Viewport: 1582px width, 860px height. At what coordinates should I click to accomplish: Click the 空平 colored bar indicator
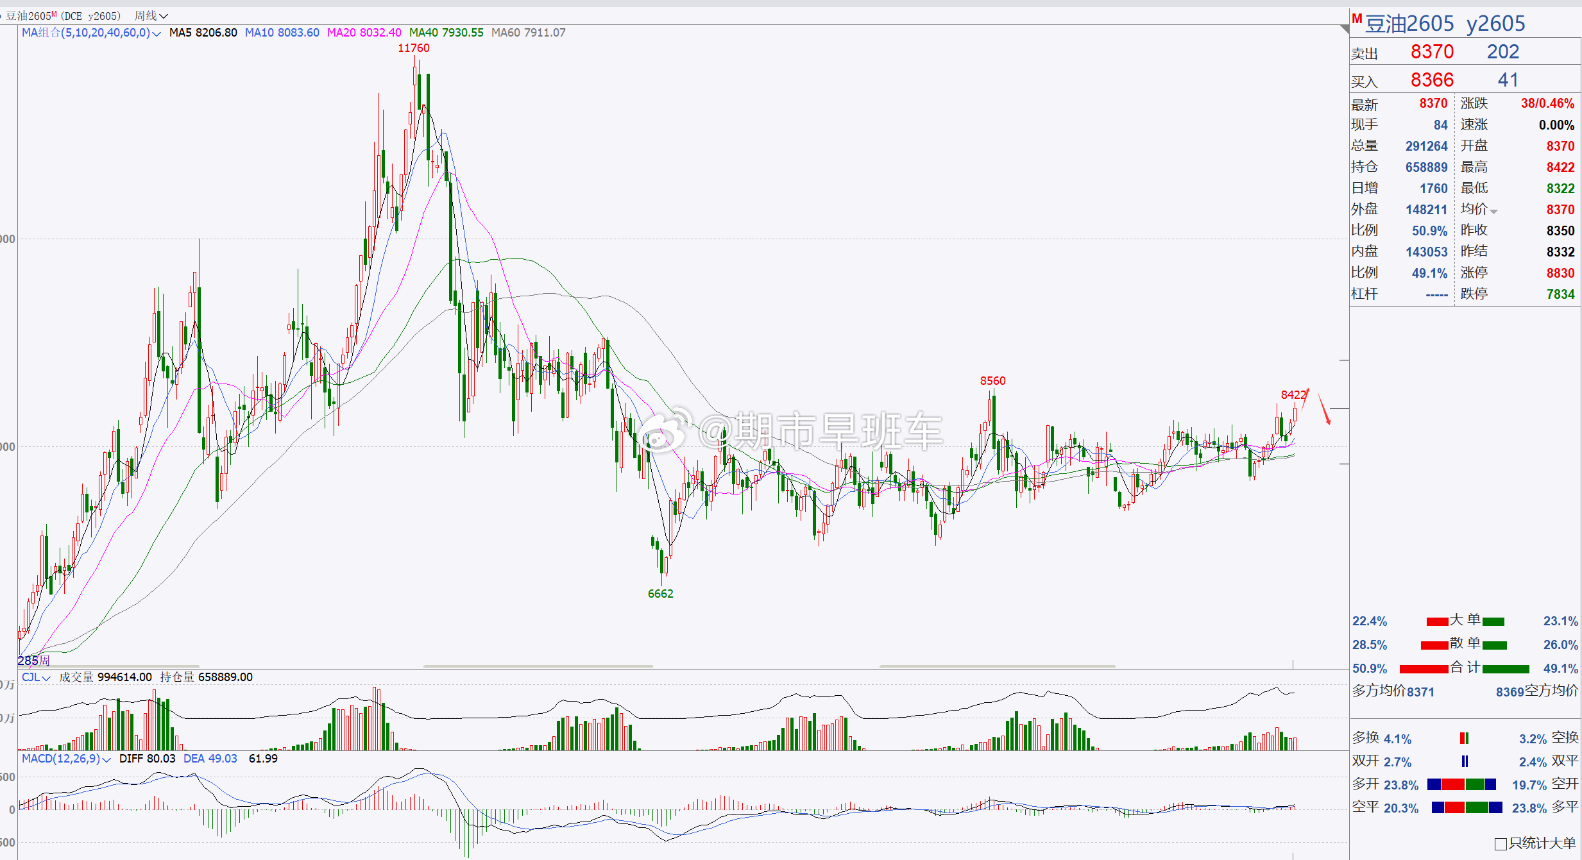point(1467,807)
